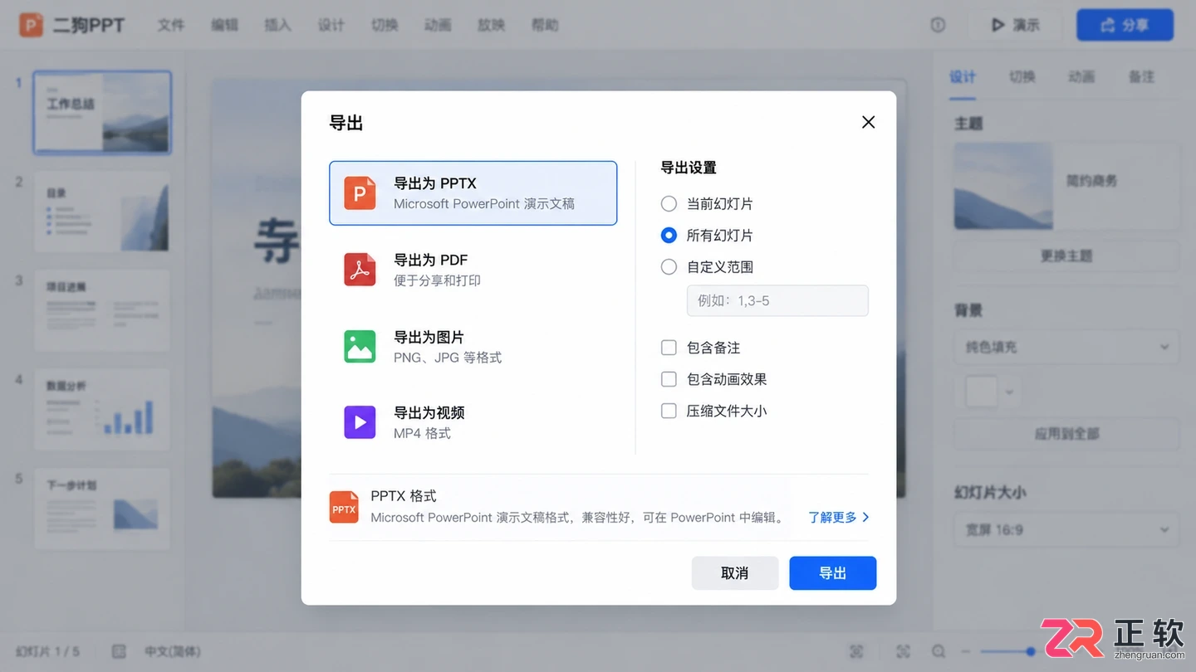Open the 帮助 menu
This screenshot has height=672, width=1196.
(x=545, y=25)
